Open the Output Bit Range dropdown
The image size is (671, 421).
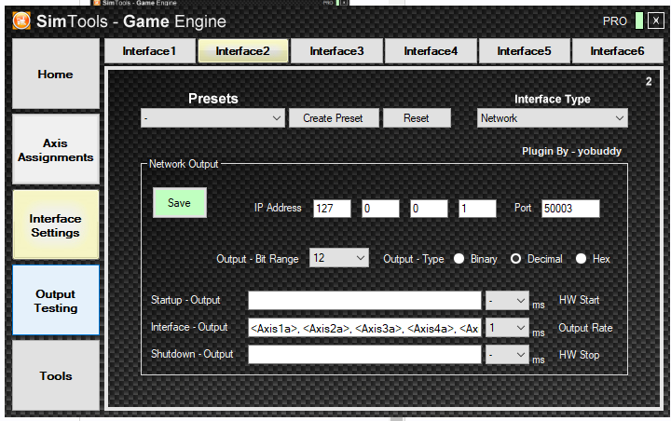[x=339, y=258]
